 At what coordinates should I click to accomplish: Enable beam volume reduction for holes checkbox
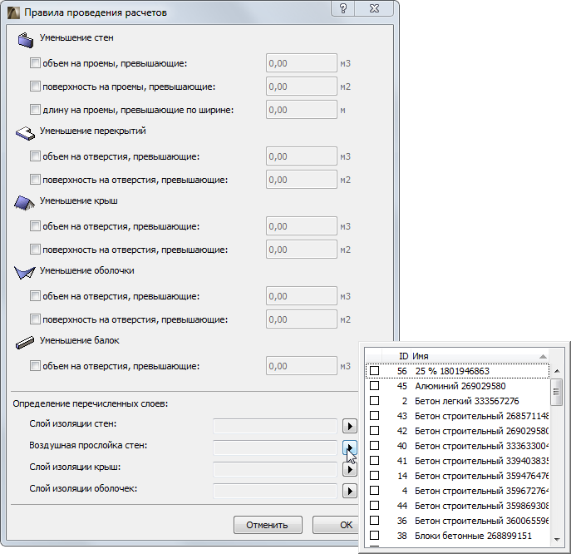tap(35, 365)
